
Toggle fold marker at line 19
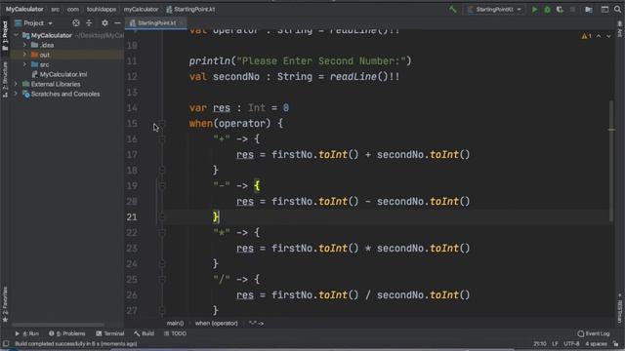click(162, 186)
